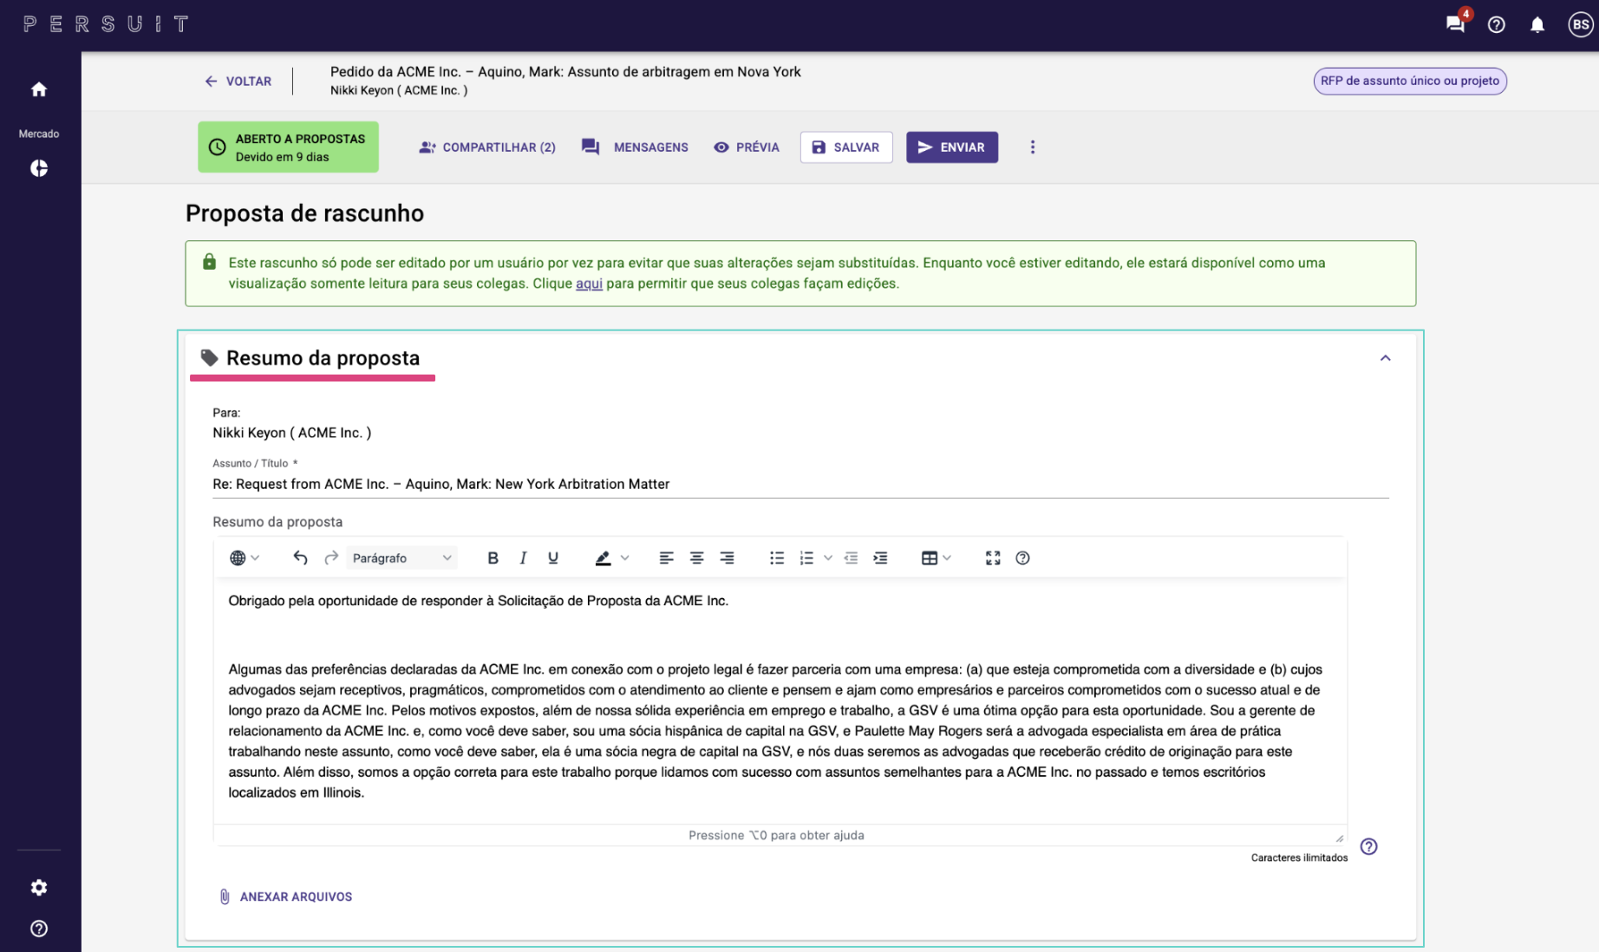Image resolution: width=1599 pixels, height=952 pixels.
Task: Decrease indent of paragraph
Action: click(851, 558)
